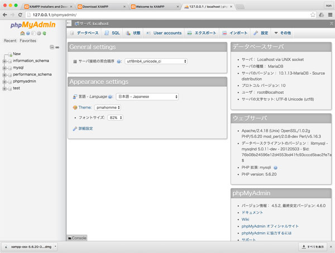This screenshot has width=335, height=253.
Task: Click すべてを表示 show all downloads button
Action: tap(313, 247)
